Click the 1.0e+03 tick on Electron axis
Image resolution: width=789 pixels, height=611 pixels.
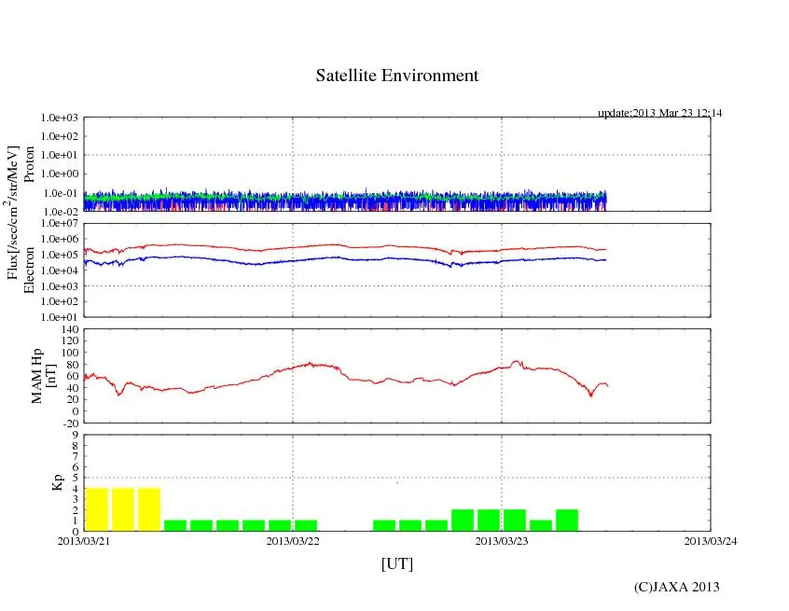coord(60,285)
